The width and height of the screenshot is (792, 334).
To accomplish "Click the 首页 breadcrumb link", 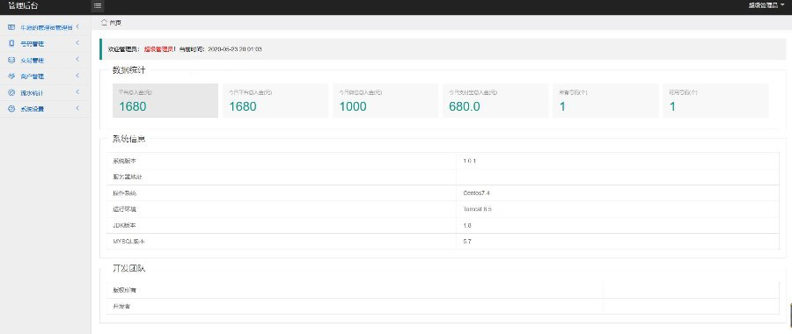I will (x=115, y=23).
